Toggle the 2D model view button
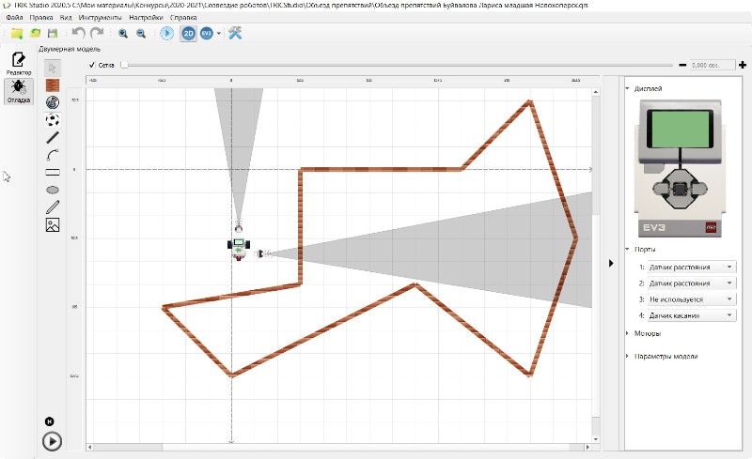 click(x=188, y=33)
